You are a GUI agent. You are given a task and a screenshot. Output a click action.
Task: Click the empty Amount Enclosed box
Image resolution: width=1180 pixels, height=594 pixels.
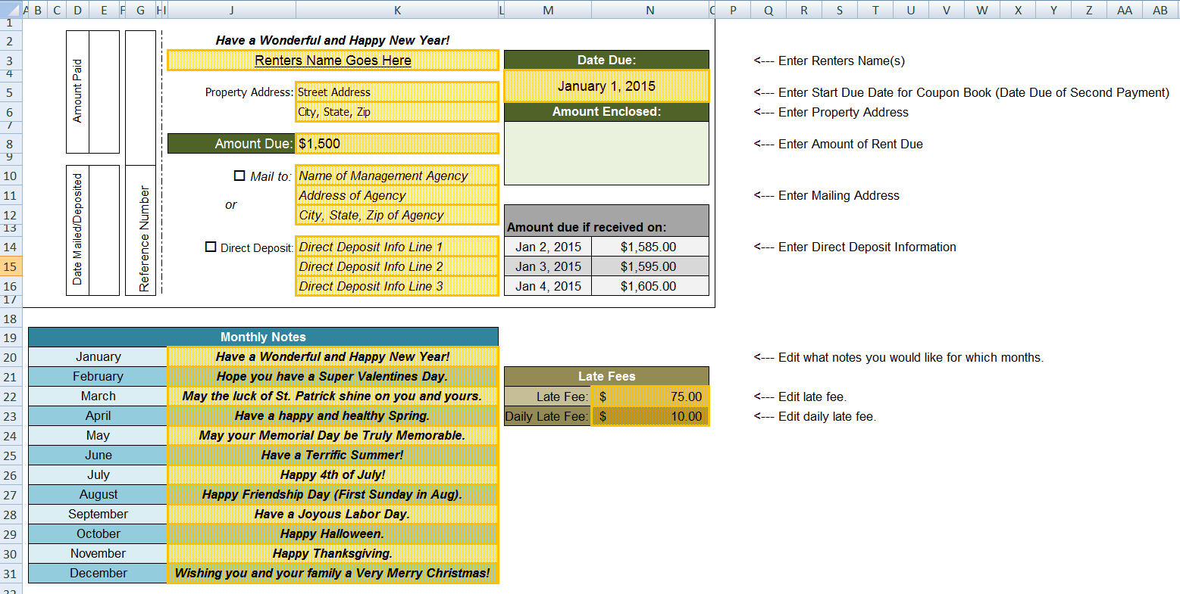click(606, 153)
